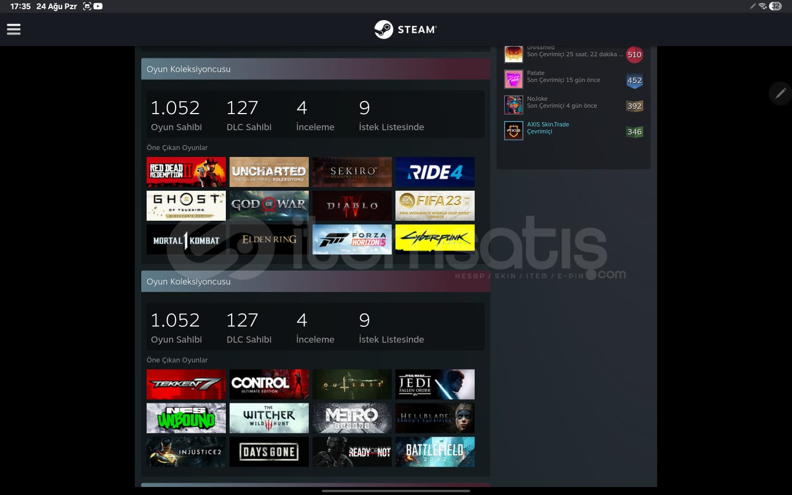Open the hamburger menu
This screenshot has height=495, width=792.
tap(14, 29)
